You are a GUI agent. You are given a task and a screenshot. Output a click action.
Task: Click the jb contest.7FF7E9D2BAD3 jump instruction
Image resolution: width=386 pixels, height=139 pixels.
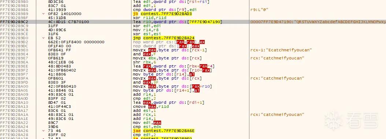pos(163,14)
